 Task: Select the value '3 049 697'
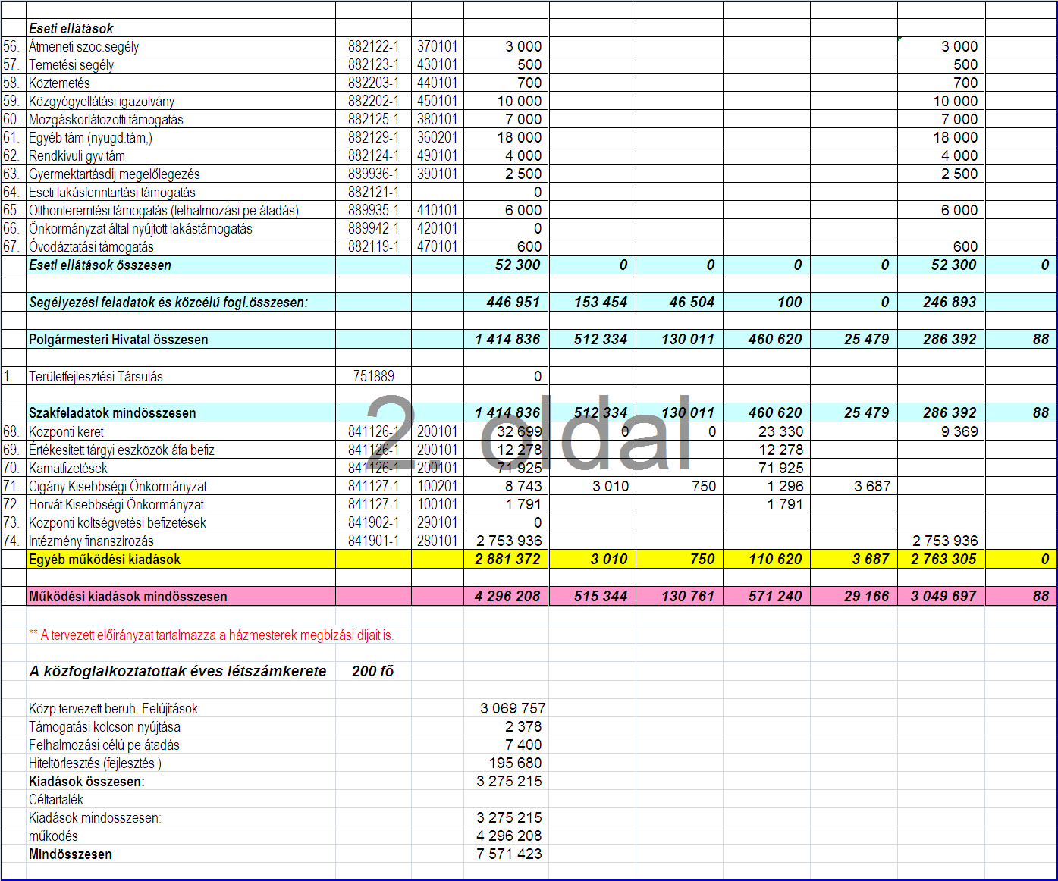(x=944, y=596)
